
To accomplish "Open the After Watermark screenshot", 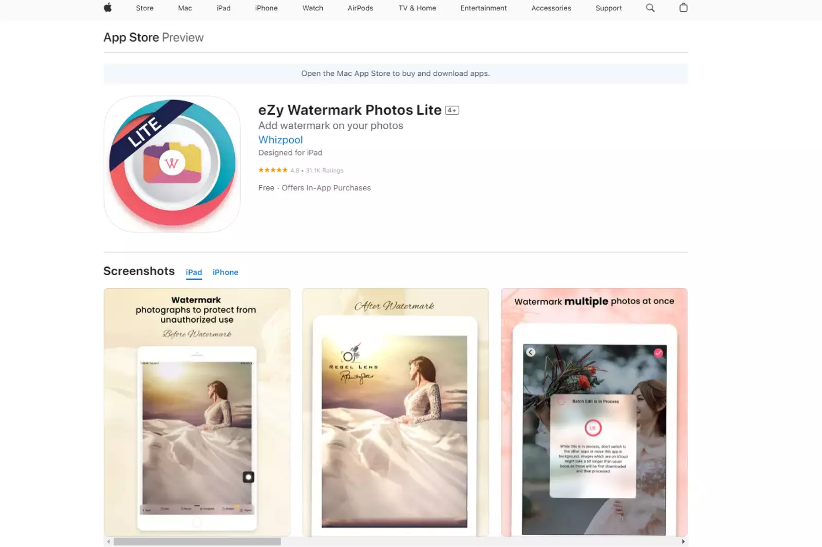I will 396,412.
